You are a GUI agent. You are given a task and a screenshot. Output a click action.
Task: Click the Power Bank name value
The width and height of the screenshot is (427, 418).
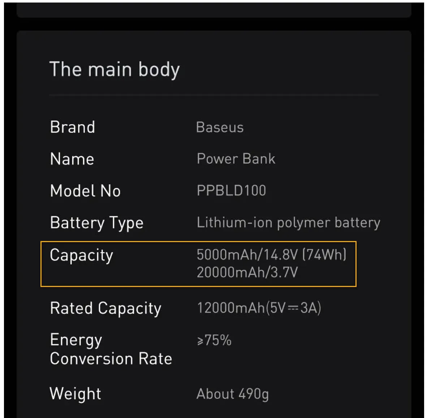(x=236, y=159)
